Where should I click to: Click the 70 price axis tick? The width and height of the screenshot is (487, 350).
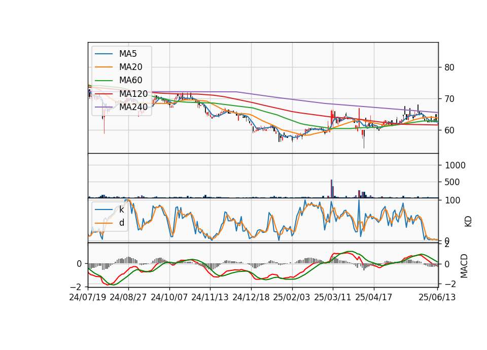click(x=449, y=99)
